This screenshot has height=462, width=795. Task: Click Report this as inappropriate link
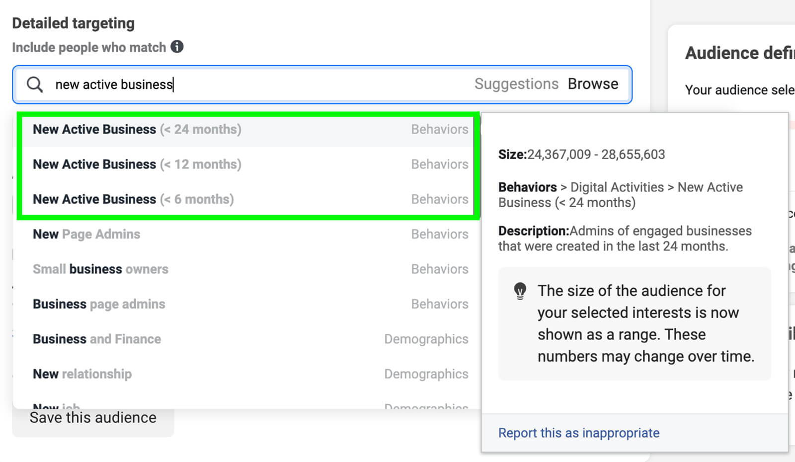579,433
